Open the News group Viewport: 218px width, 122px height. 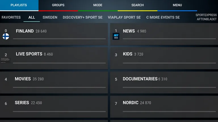click(x=164, y=34)
